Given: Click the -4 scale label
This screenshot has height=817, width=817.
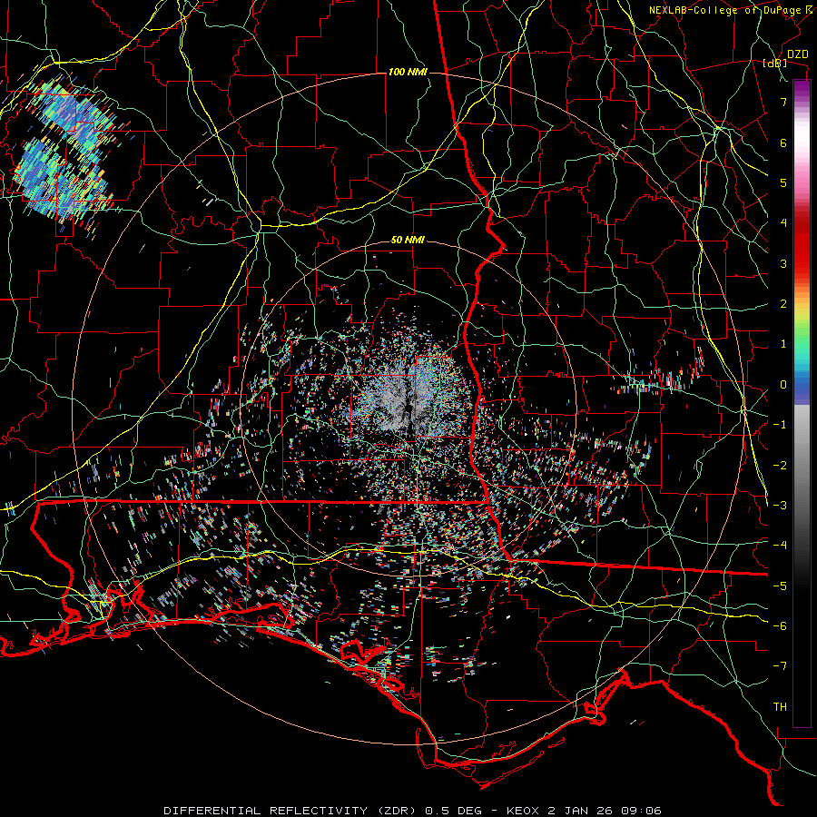Looking at the screenshot, I should (780, 546).
